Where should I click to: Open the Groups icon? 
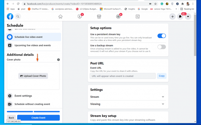click(x=118, y=17)
